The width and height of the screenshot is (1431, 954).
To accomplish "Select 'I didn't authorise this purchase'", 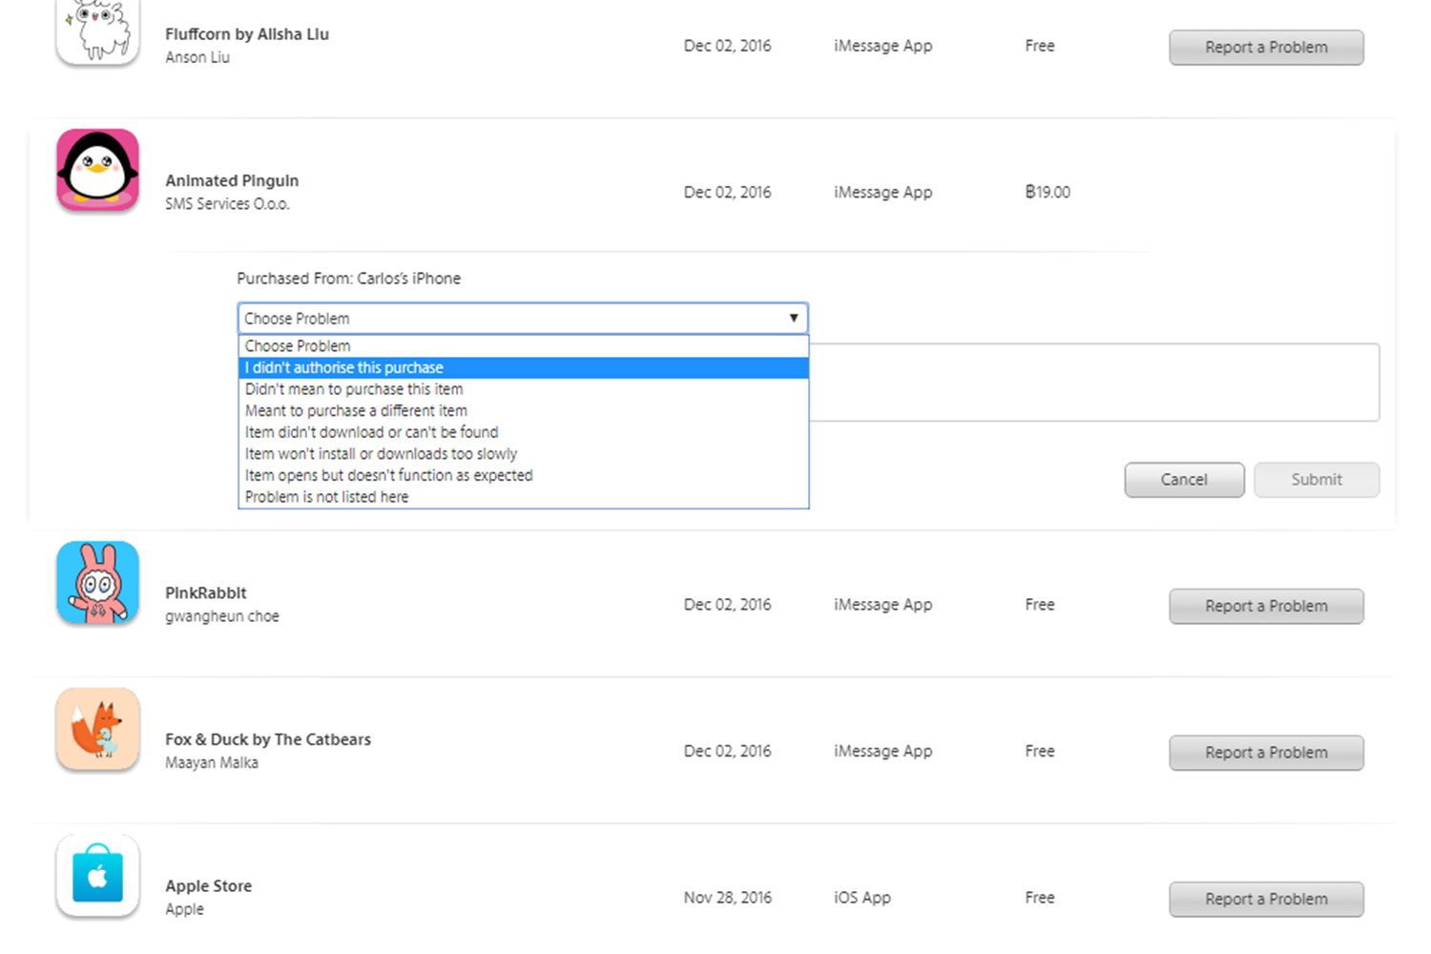I will click(x=523, y=367).
